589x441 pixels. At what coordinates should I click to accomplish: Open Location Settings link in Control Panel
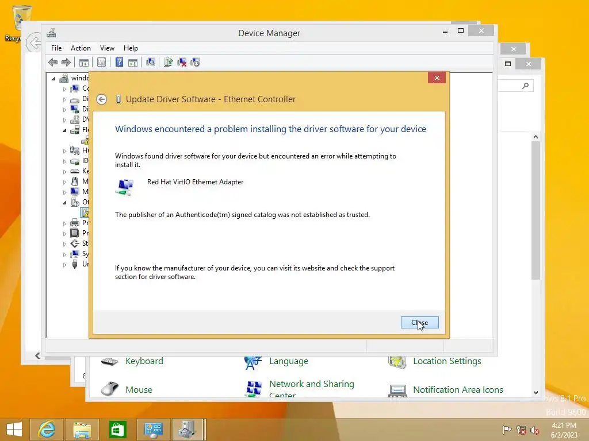447,361
